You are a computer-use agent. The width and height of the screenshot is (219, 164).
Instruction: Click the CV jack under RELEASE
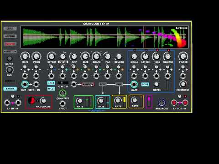(x=167, y=76)
